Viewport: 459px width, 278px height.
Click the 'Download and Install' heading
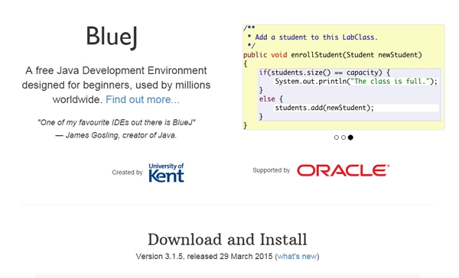227,239
